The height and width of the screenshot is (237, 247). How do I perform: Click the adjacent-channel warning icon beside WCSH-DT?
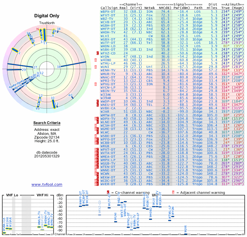[x=95, y=126]
